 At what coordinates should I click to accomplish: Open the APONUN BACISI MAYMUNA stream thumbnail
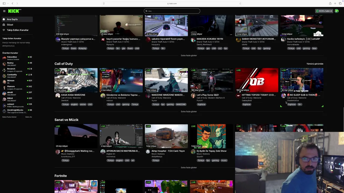[x=121, y=136]
